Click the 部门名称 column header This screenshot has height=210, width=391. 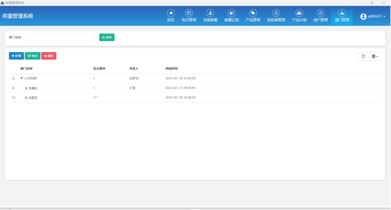(27, 68)
